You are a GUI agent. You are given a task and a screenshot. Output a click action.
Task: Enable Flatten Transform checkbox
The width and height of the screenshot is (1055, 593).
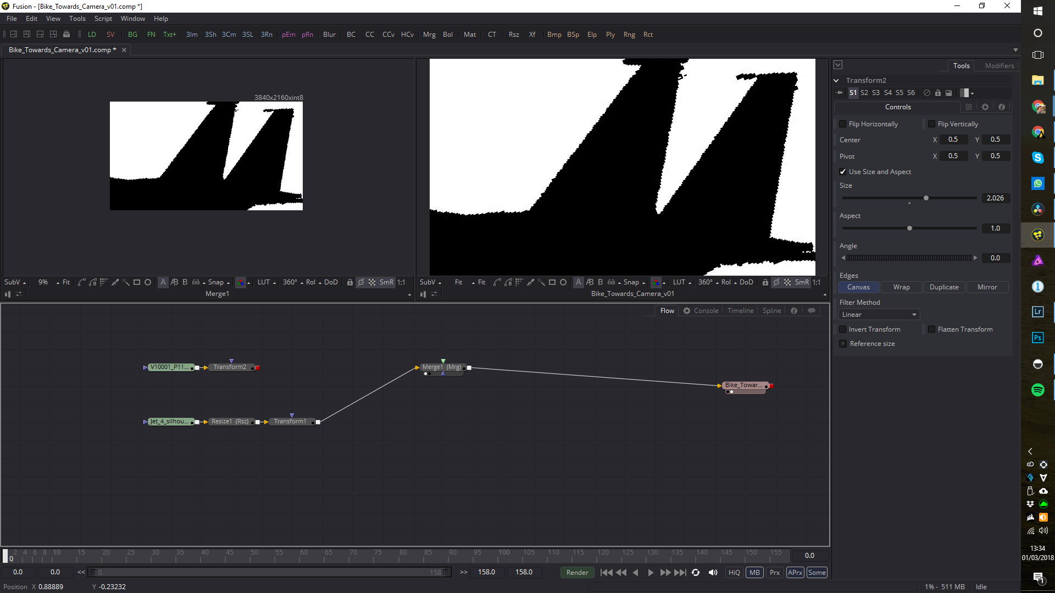tap(932, 329)
